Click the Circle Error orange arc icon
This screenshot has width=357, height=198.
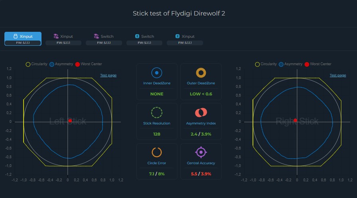click(x=157, y=152)
